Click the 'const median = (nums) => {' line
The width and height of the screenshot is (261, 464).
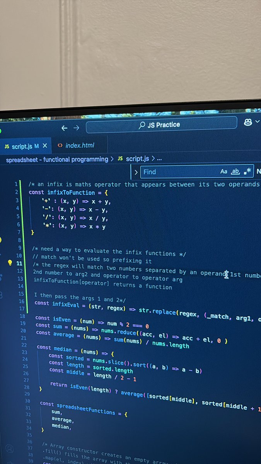click(x=75, y=351)
